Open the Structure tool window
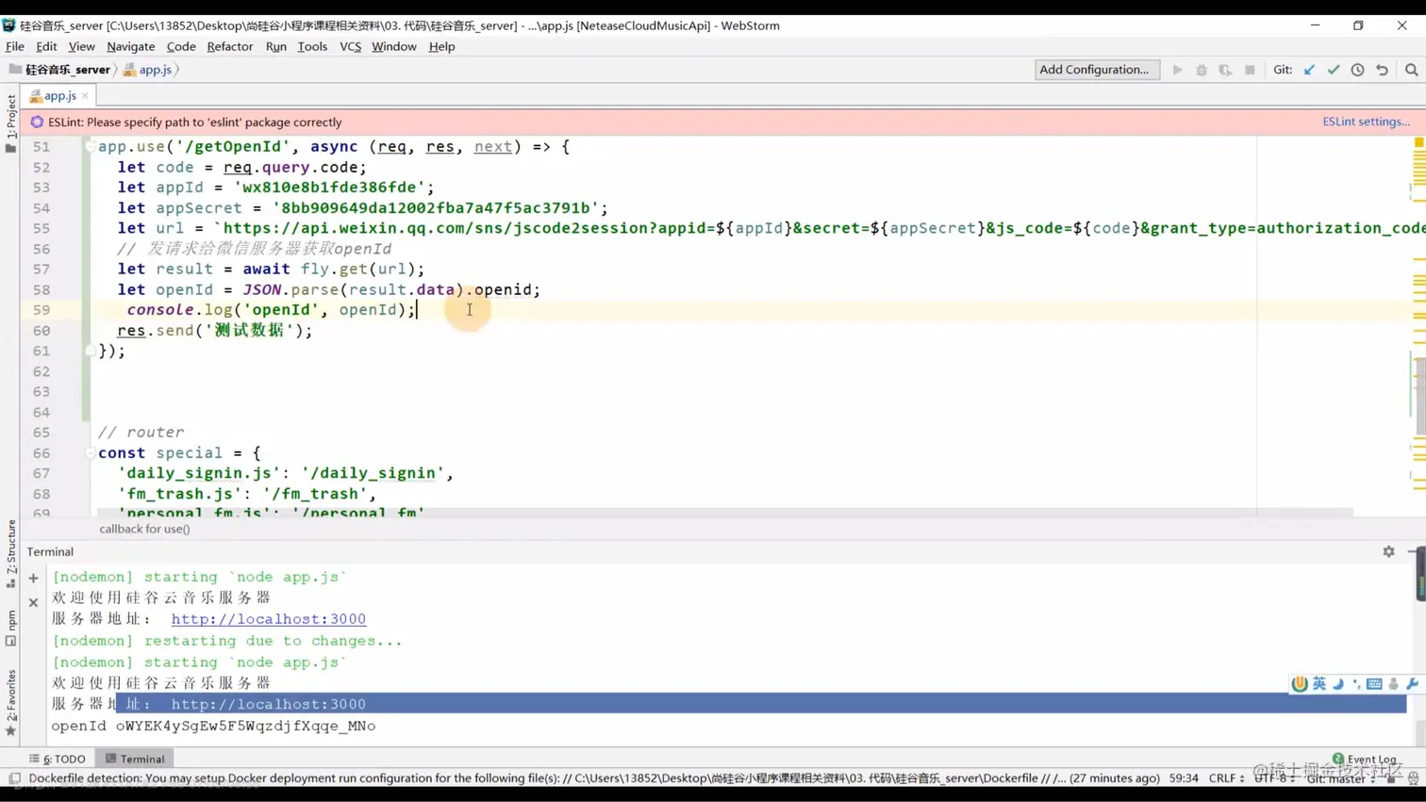The width and height of the screenshot is (1426, 802). tap(10, 554)
